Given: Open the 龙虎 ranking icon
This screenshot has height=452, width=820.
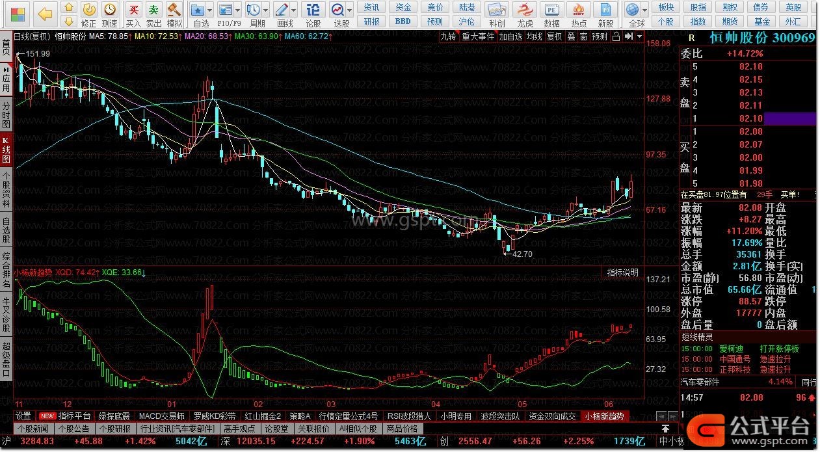Looking at the screenshot, I should point(525,15).
